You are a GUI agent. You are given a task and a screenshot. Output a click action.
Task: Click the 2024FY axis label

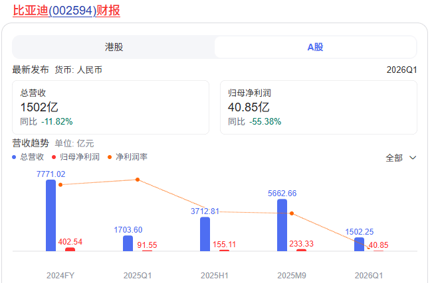[x=60, y=275]
